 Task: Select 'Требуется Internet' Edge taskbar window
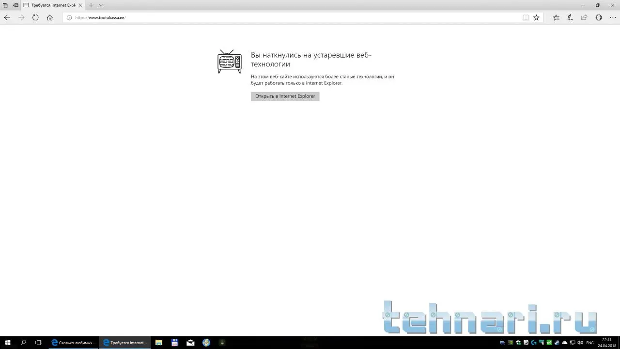pyautogui.click(x=125, y=343)
